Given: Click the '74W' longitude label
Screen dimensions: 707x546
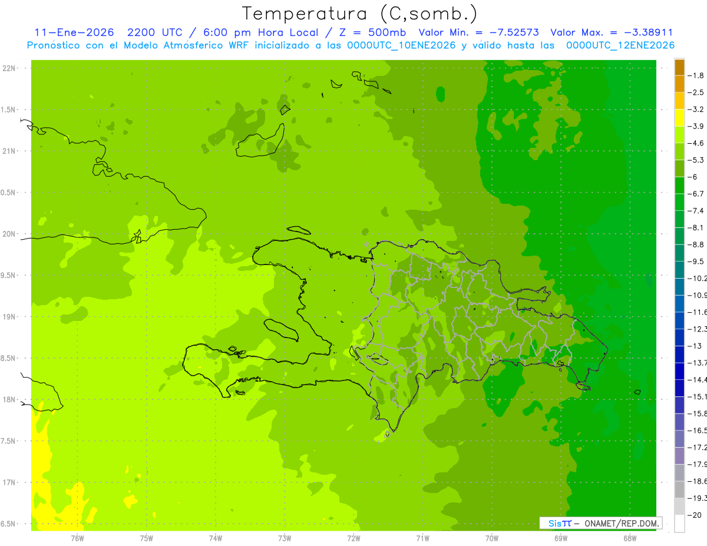Looking at the screenshot, I should click(x=216, y=538).
